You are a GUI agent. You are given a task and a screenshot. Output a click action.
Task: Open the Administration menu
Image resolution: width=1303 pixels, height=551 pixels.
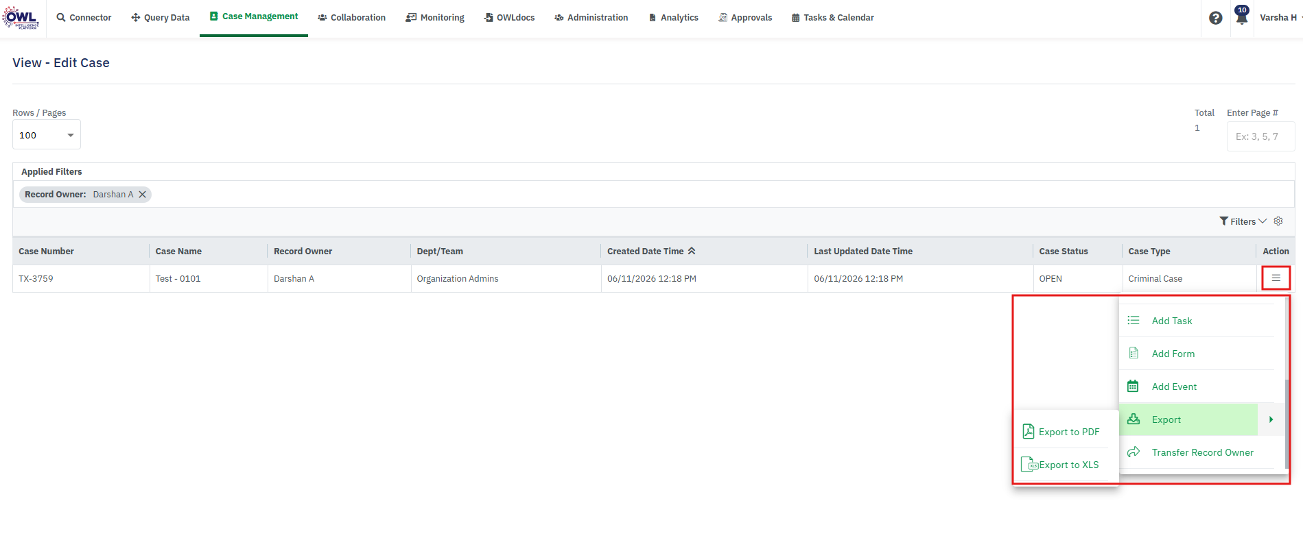pos(591,18)
